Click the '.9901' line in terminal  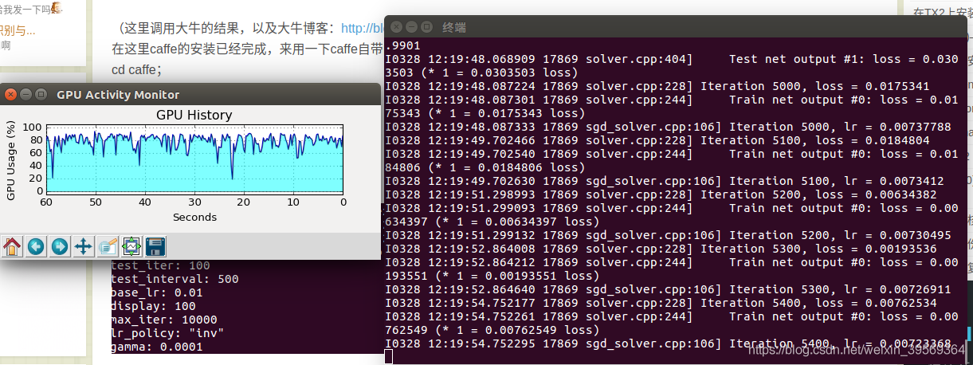tap(402, 45)
